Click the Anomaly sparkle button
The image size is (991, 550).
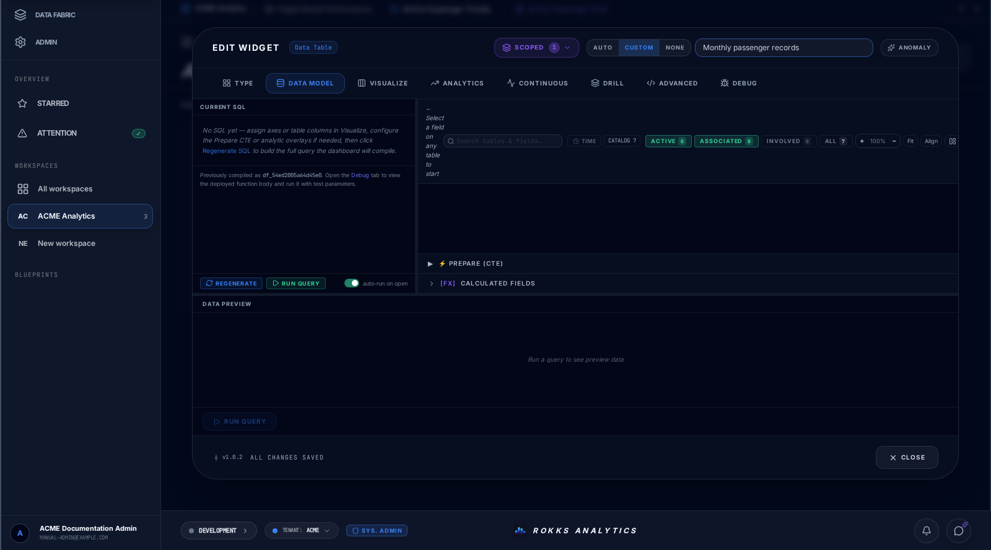(909, 48)
